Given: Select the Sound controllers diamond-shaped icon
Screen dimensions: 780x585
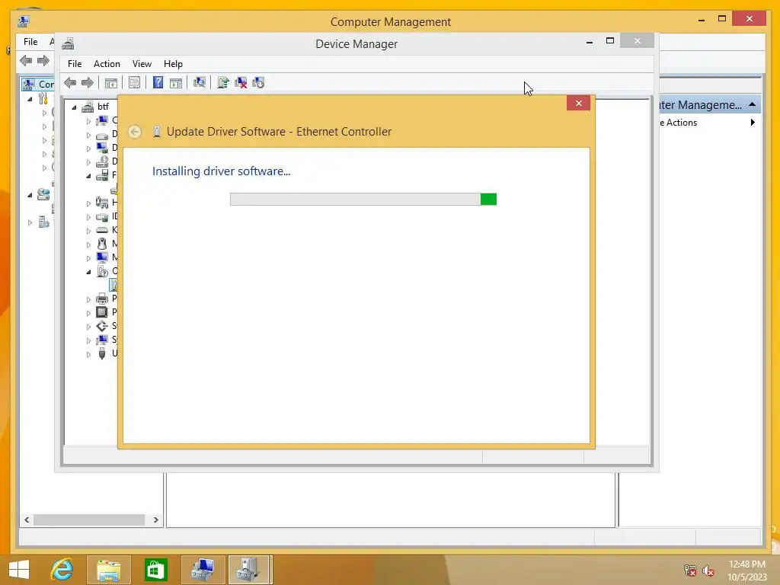Looking at the screenshot, I should pos(102,326).
